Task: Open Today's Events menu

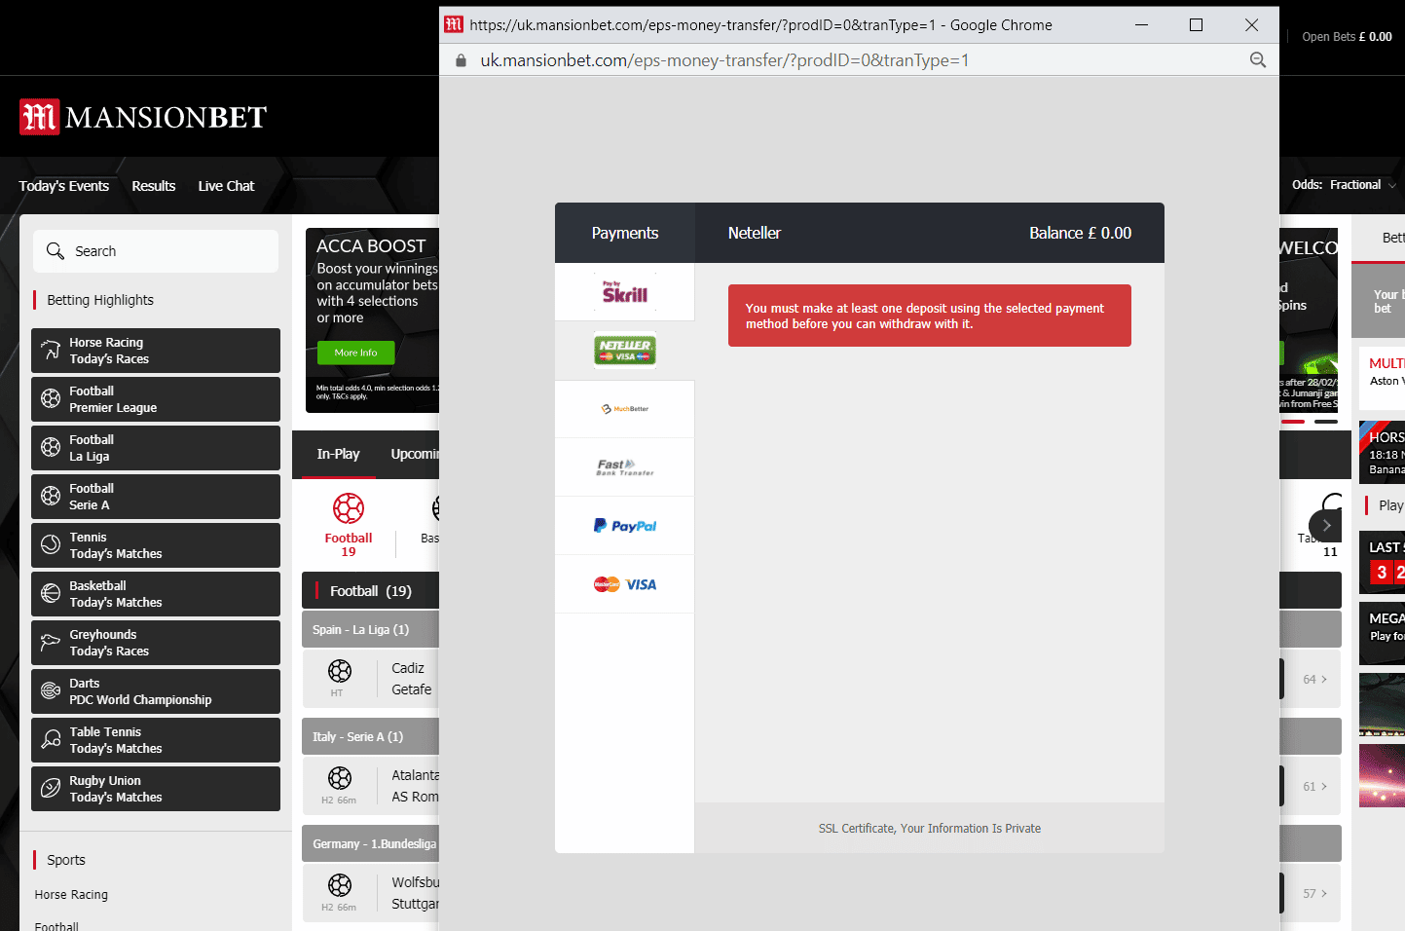Action: 64,186
